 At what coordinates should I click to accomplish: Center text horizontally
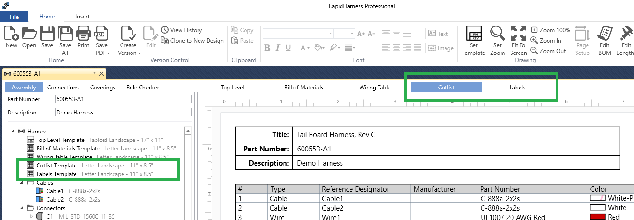pyautogui.click(x=397, y=48)
